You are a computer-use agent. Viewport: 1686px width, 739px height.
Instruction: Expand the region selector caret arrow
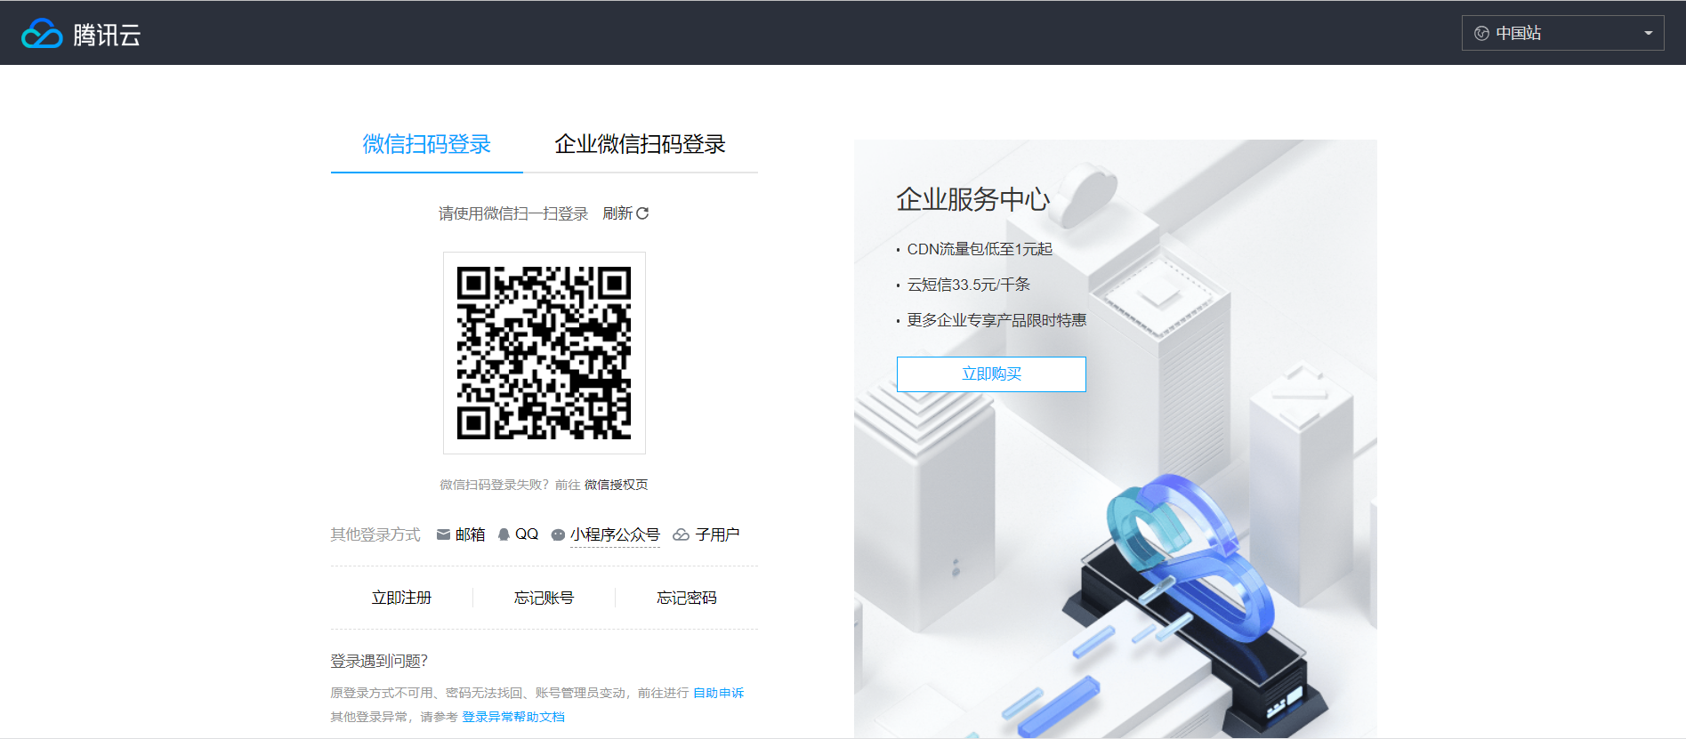(1648, 34)
